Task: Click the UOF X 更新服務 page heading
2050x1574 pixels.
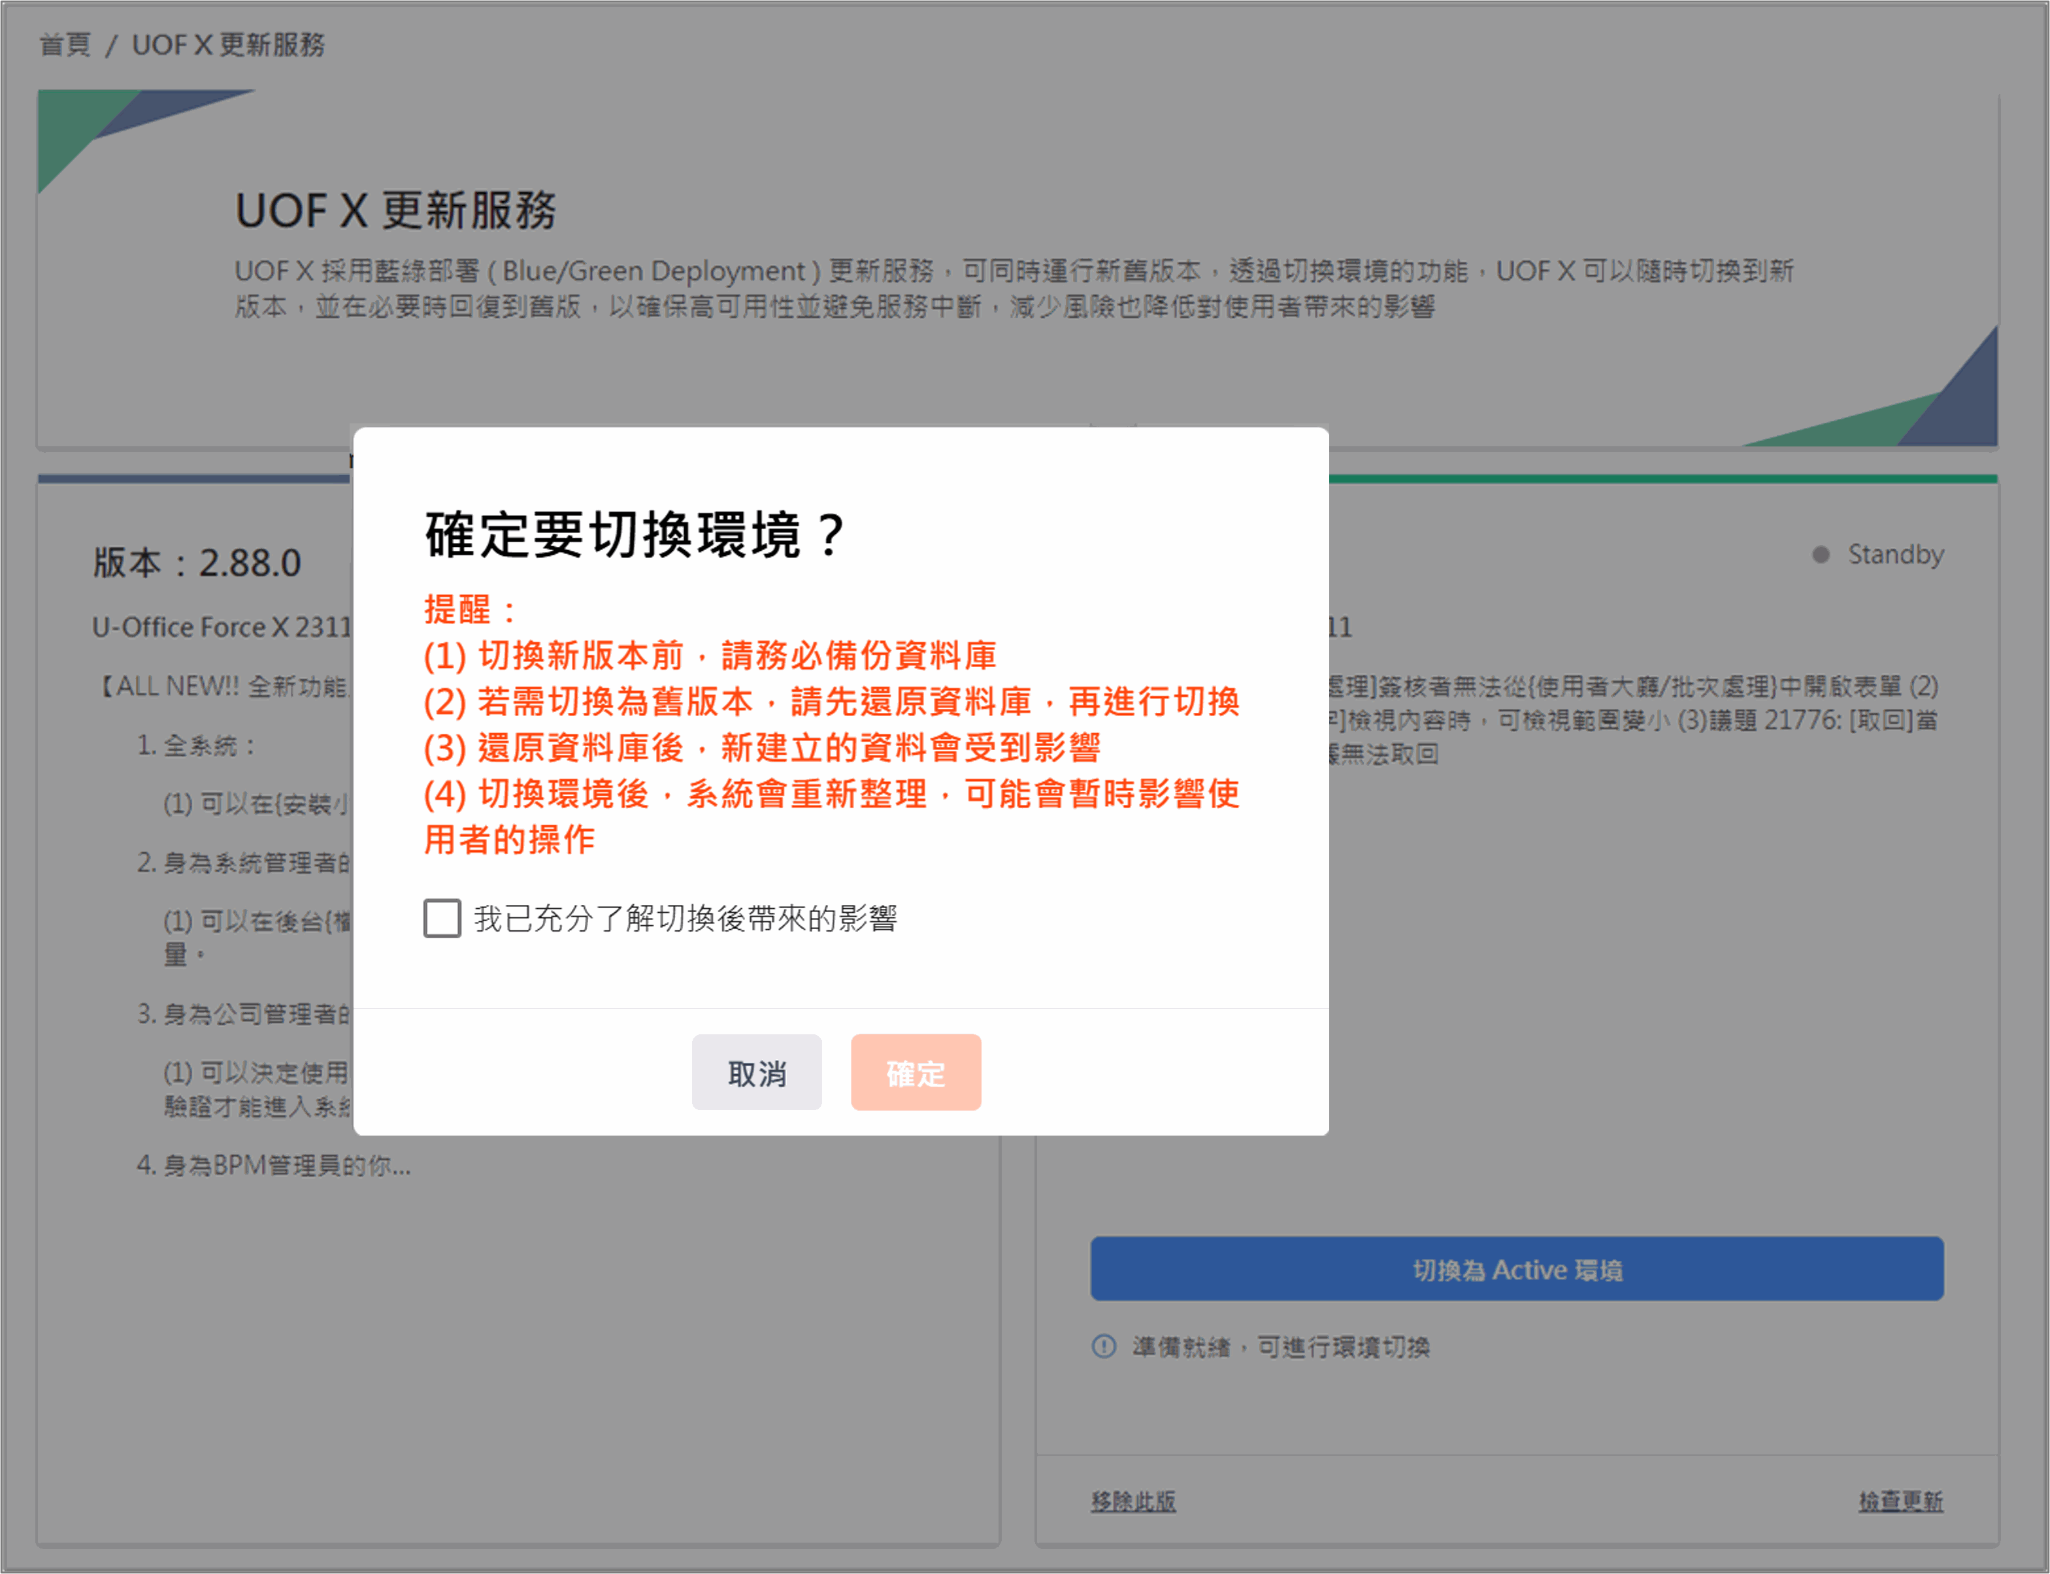Action: (x=395, y=210)
